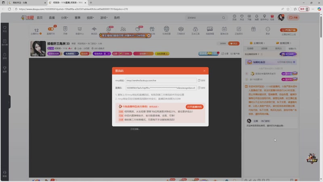
Task: Click the 分享 share link
Action: click(x=225, y=54)
